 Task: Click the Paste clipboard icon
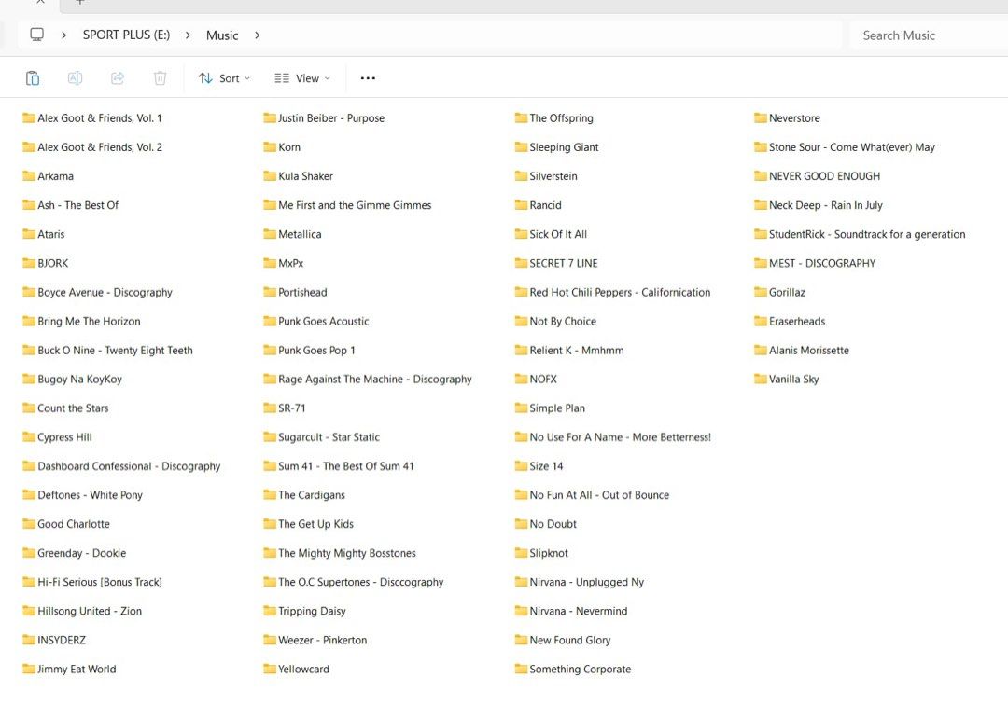click(32, 78)
